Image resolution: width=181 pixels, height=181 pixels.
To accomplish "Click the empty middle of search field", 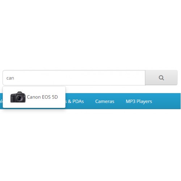I will (79, 78).
